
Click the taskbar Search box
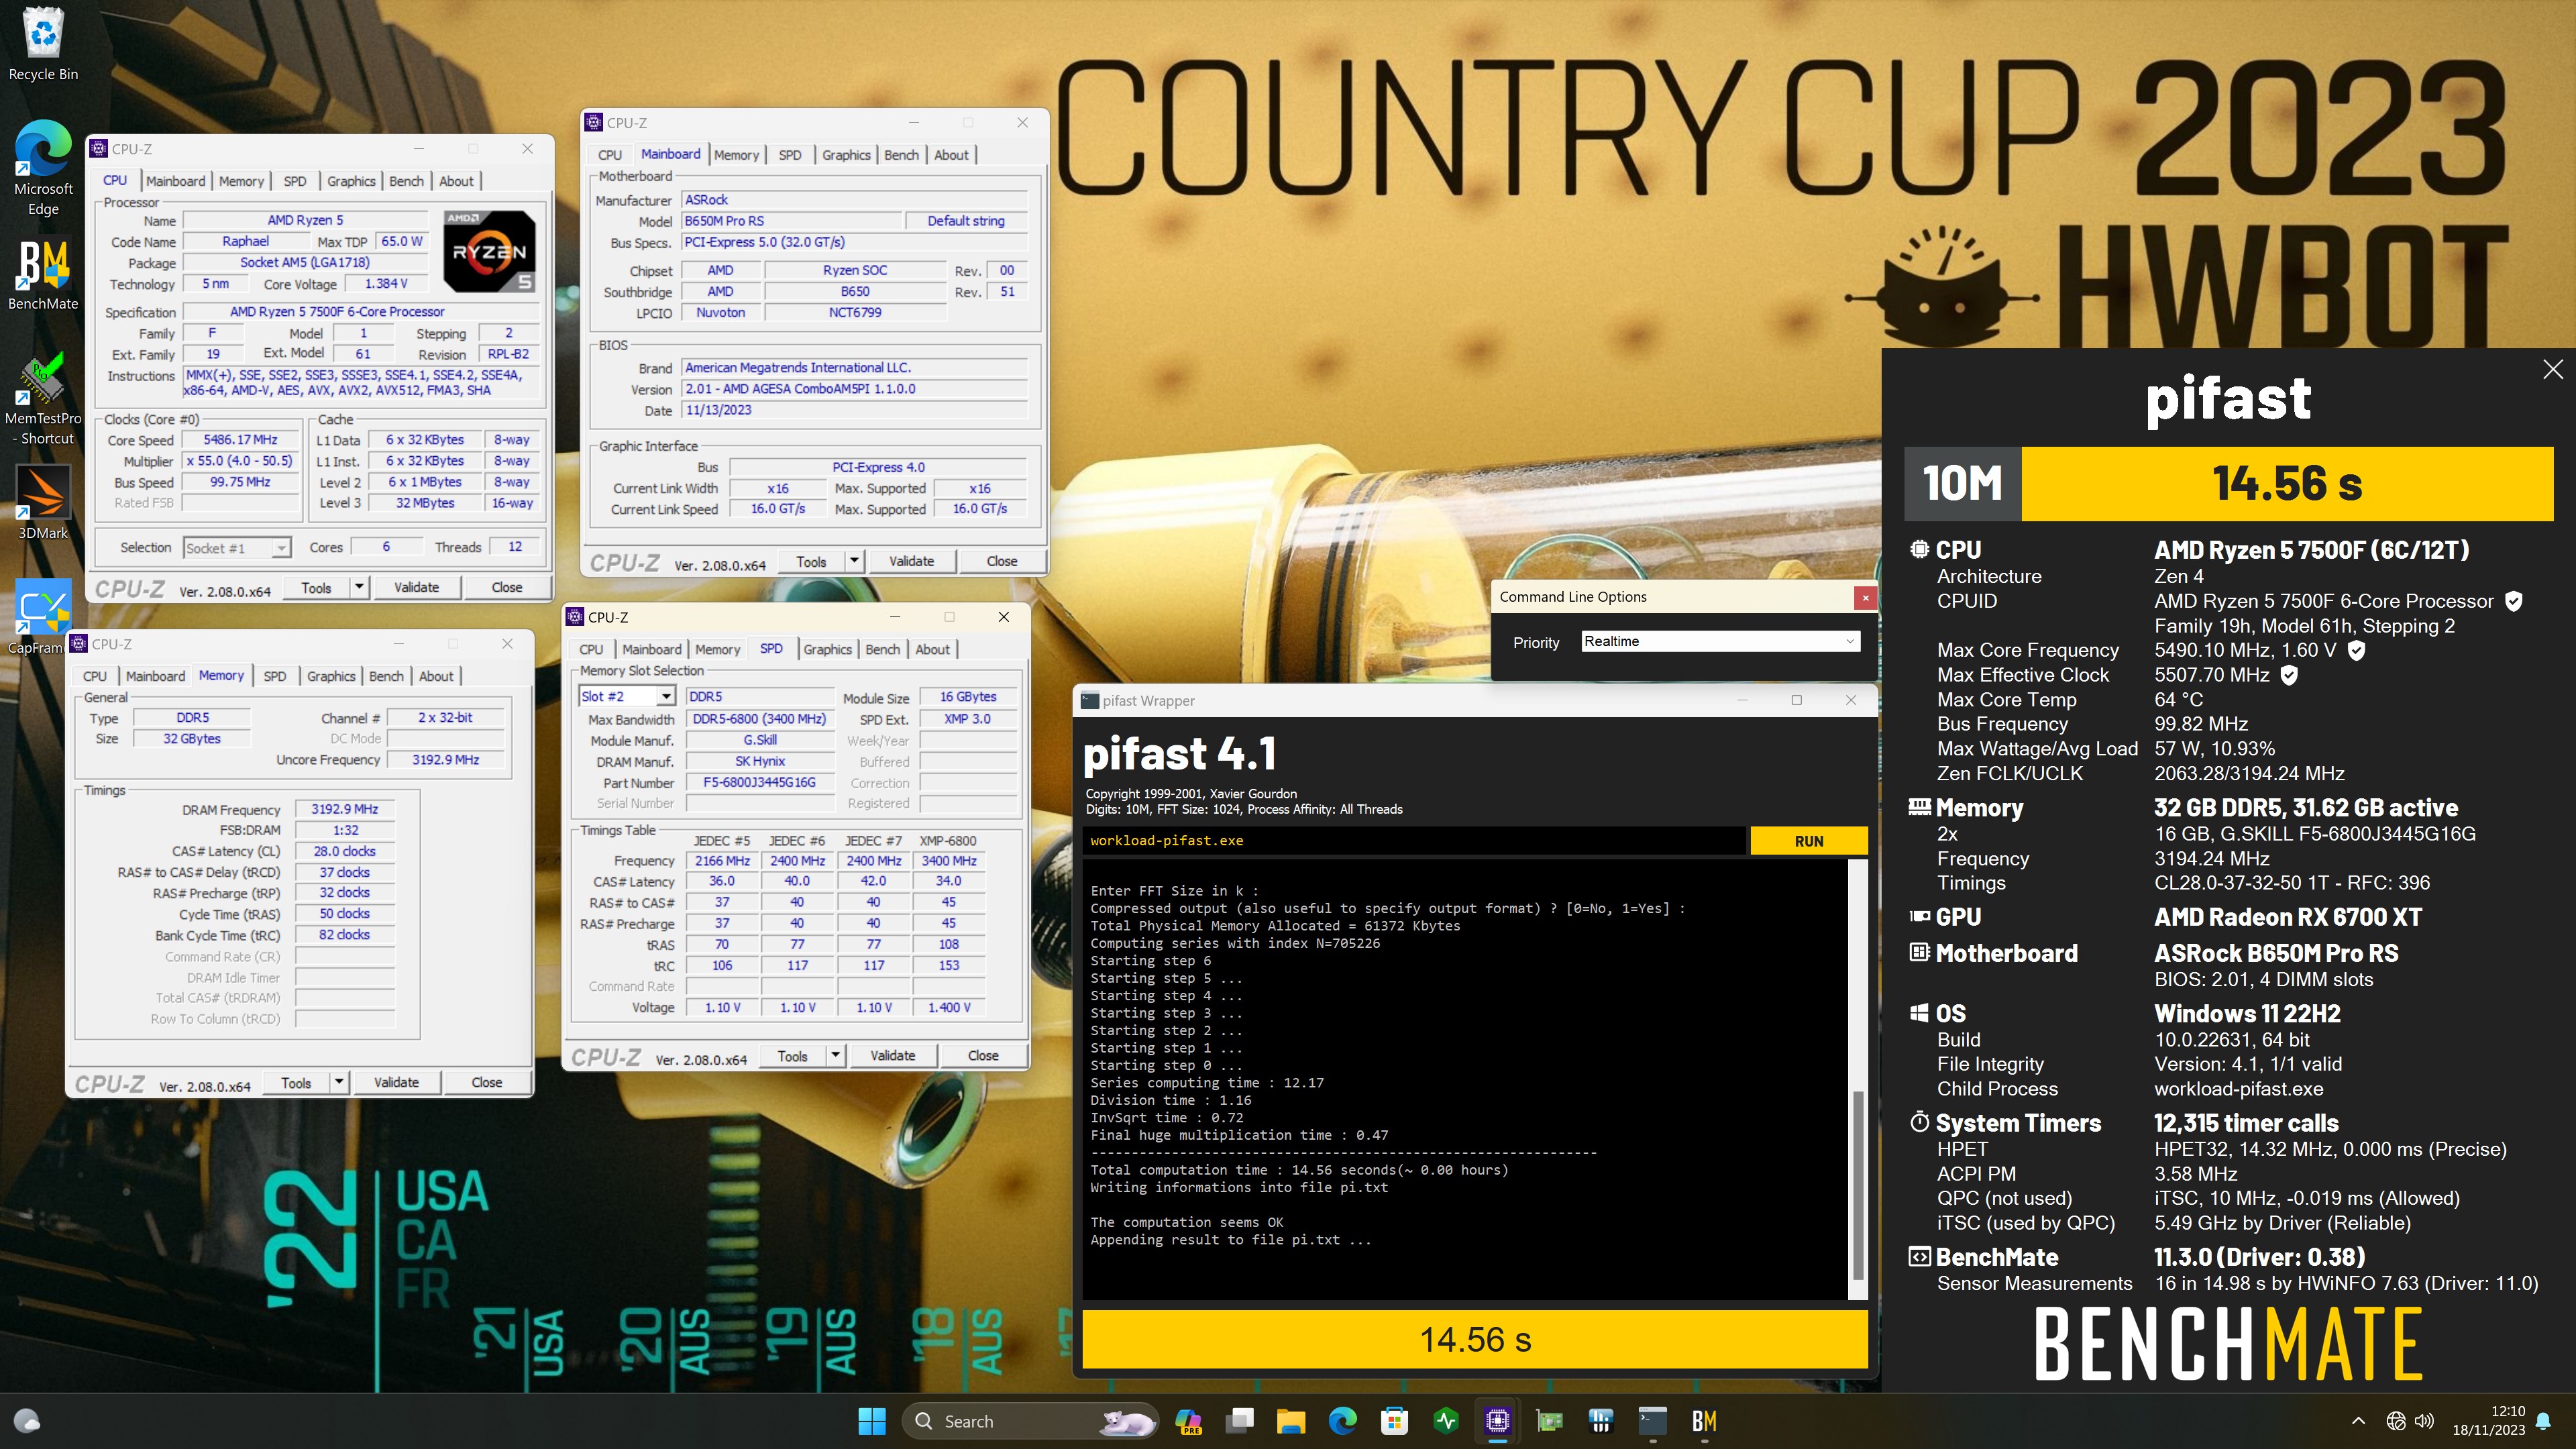pos(1030,1421)
